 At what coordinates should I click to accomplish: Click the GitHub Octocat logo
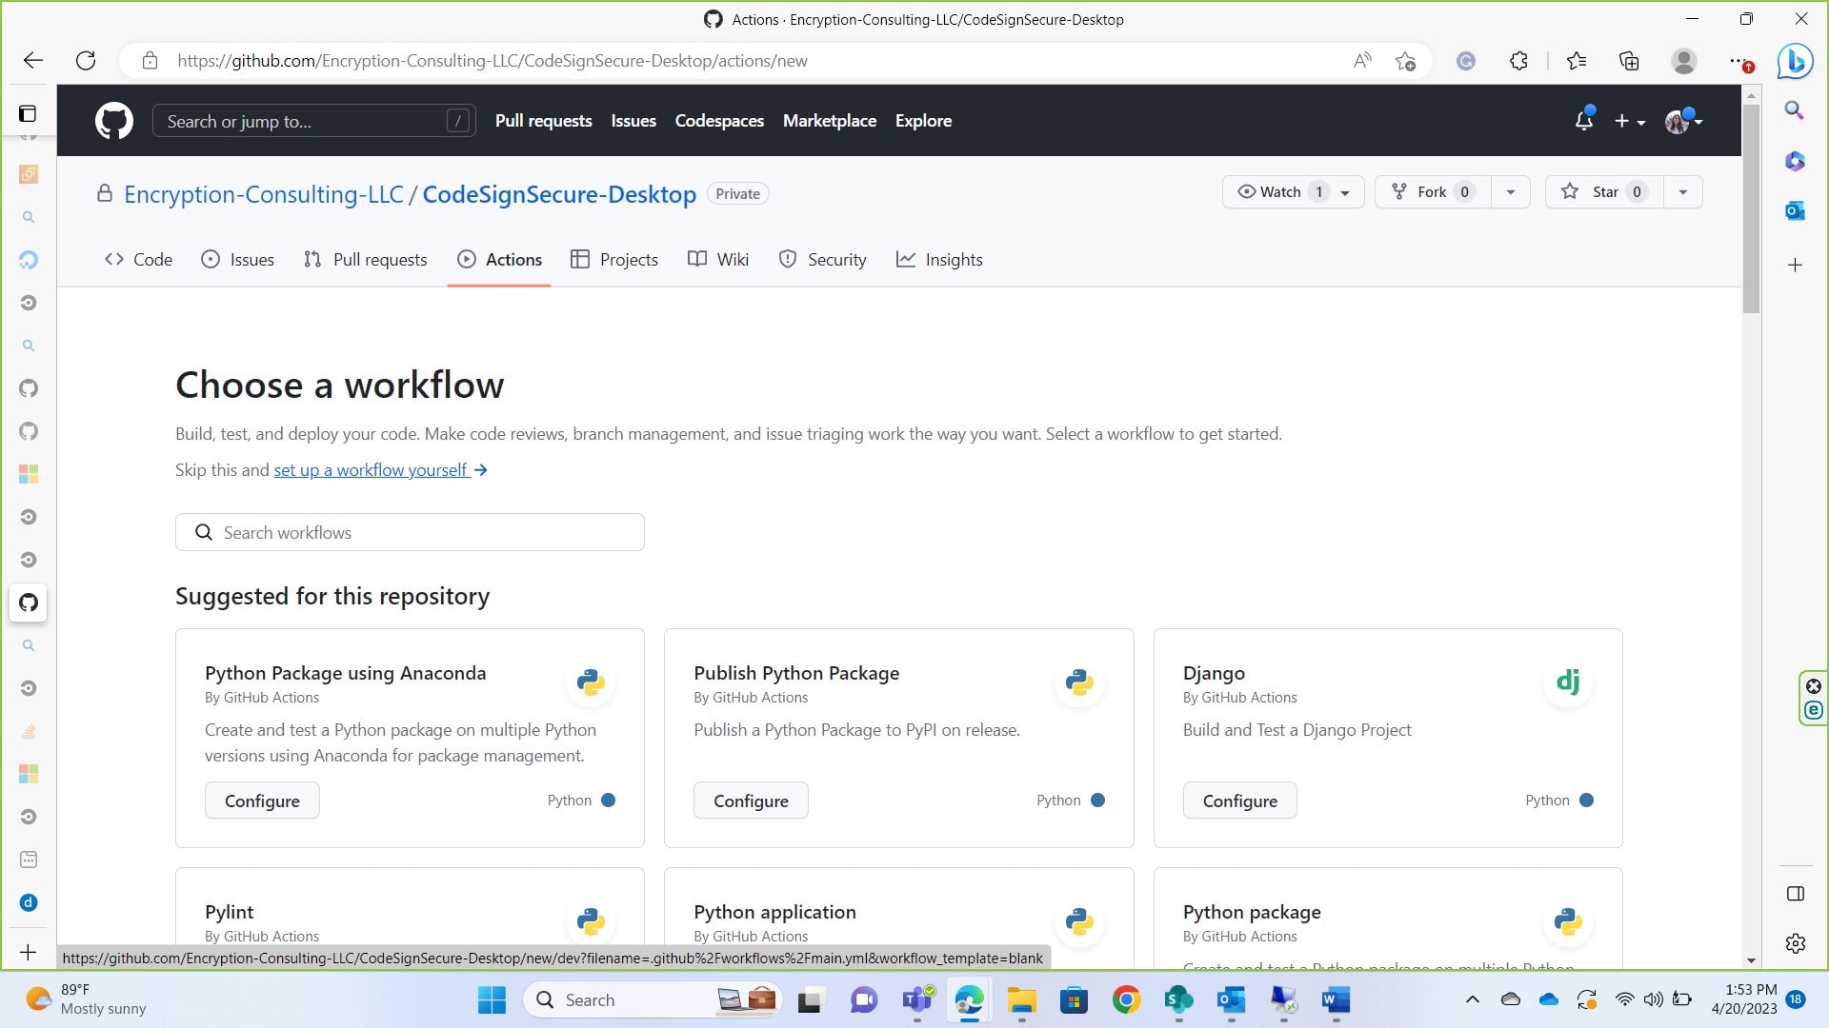click(x=113, y=121)
